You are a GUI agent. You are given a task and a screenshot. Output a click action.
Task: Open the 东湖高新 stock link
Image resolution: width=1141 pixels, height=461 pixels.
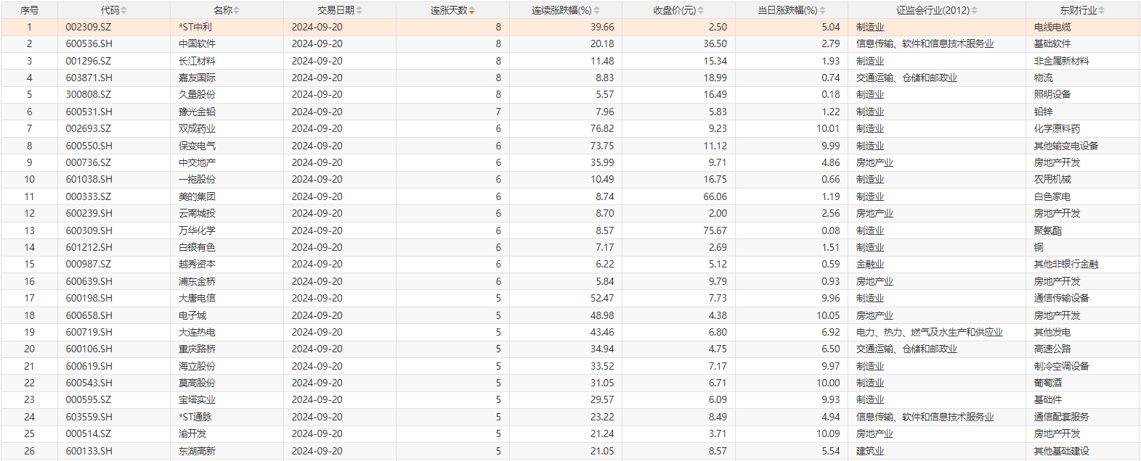tap(197, 451)
